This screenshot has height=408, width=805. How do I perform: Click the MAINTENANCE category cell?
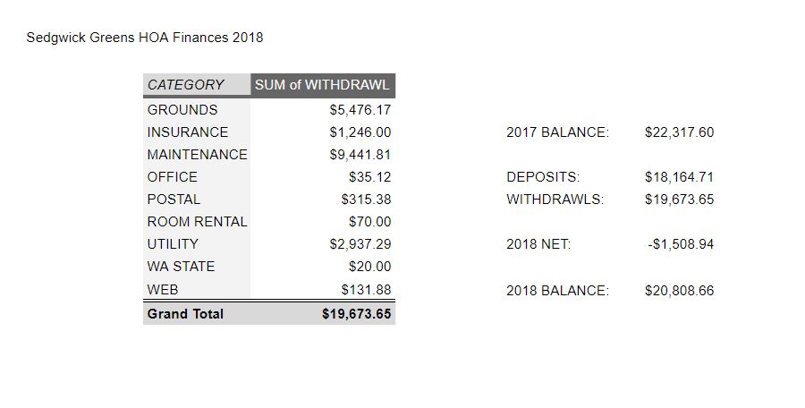[x=197, y=155]
